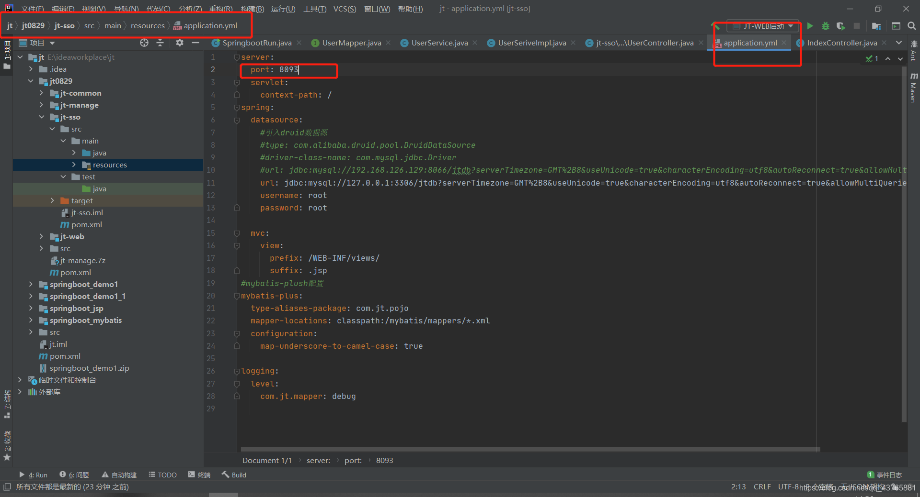
Task: Build project with the green hammer icon
Action: (715, 26)
